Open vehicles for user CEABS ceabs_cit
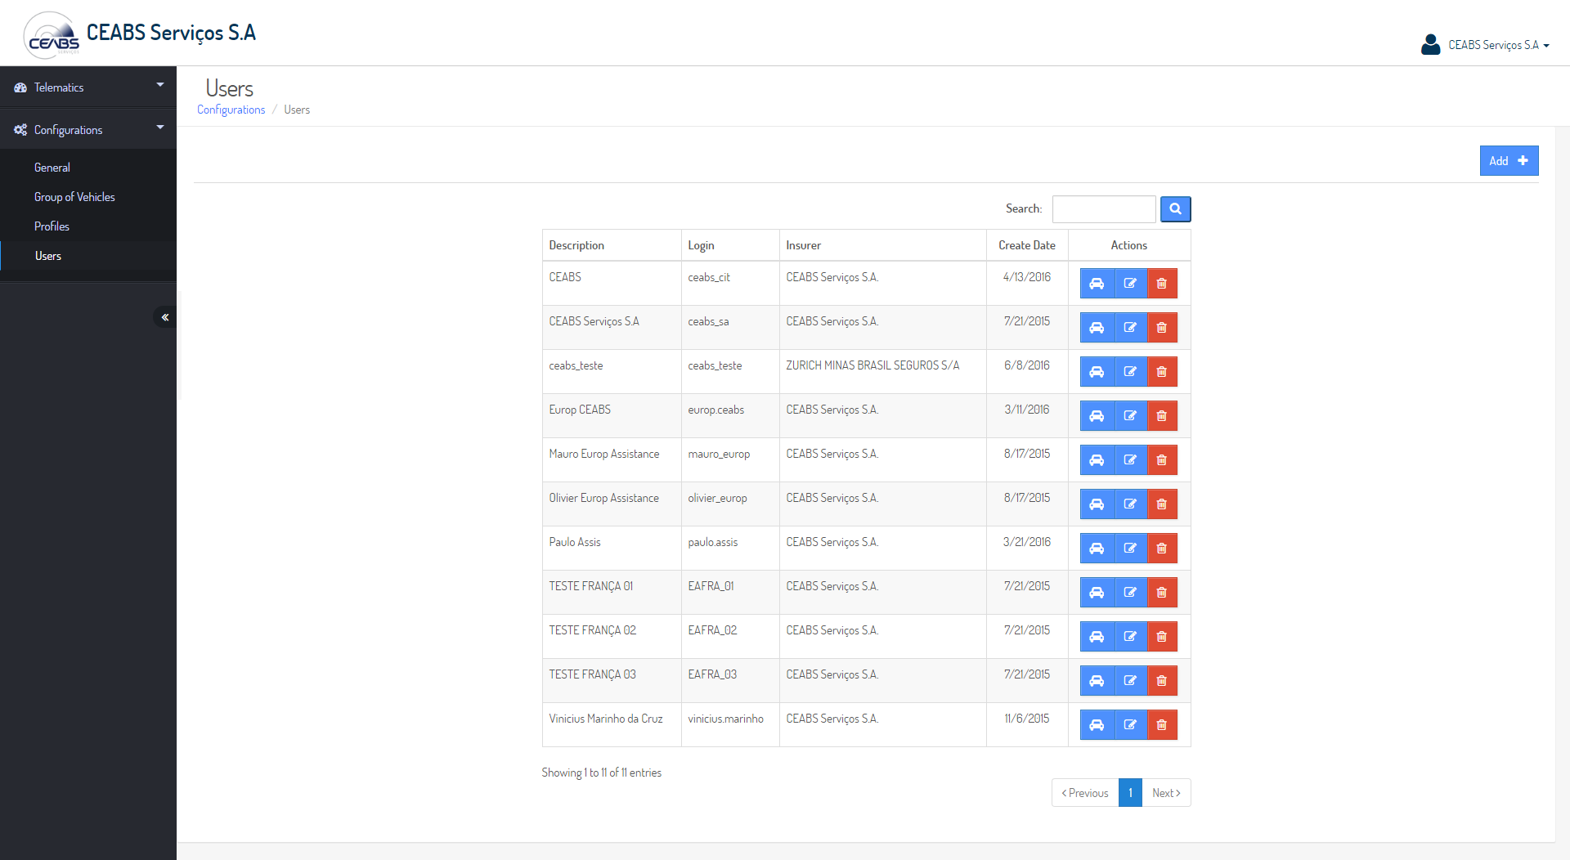Viewport: 1570px width, 860px height. (1097, 284)
